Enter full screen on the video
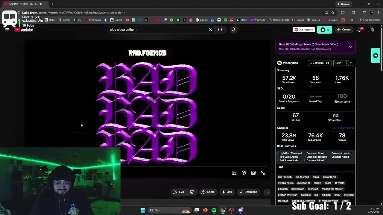The height and width of the screenshot is (215, 383). (263, 173)
